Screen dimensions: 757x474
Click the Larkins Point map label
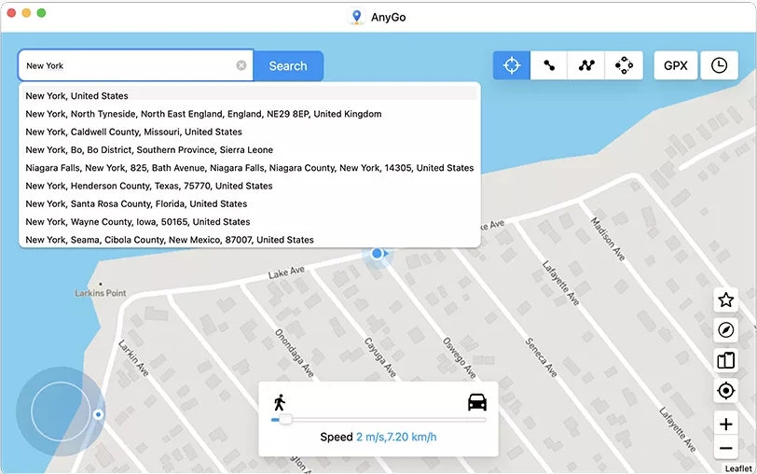(x=101, y=293)
